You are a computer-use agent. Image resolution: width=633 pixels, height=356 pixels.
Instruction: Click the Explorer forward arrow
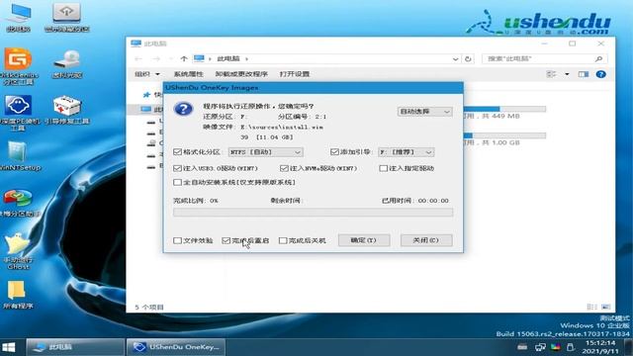[x=156, y=59]
